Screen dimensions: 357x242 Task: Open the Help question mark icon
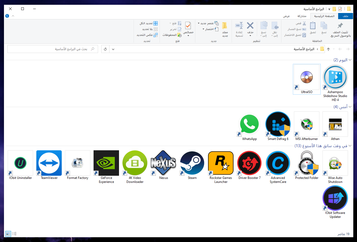pos(7,16)
